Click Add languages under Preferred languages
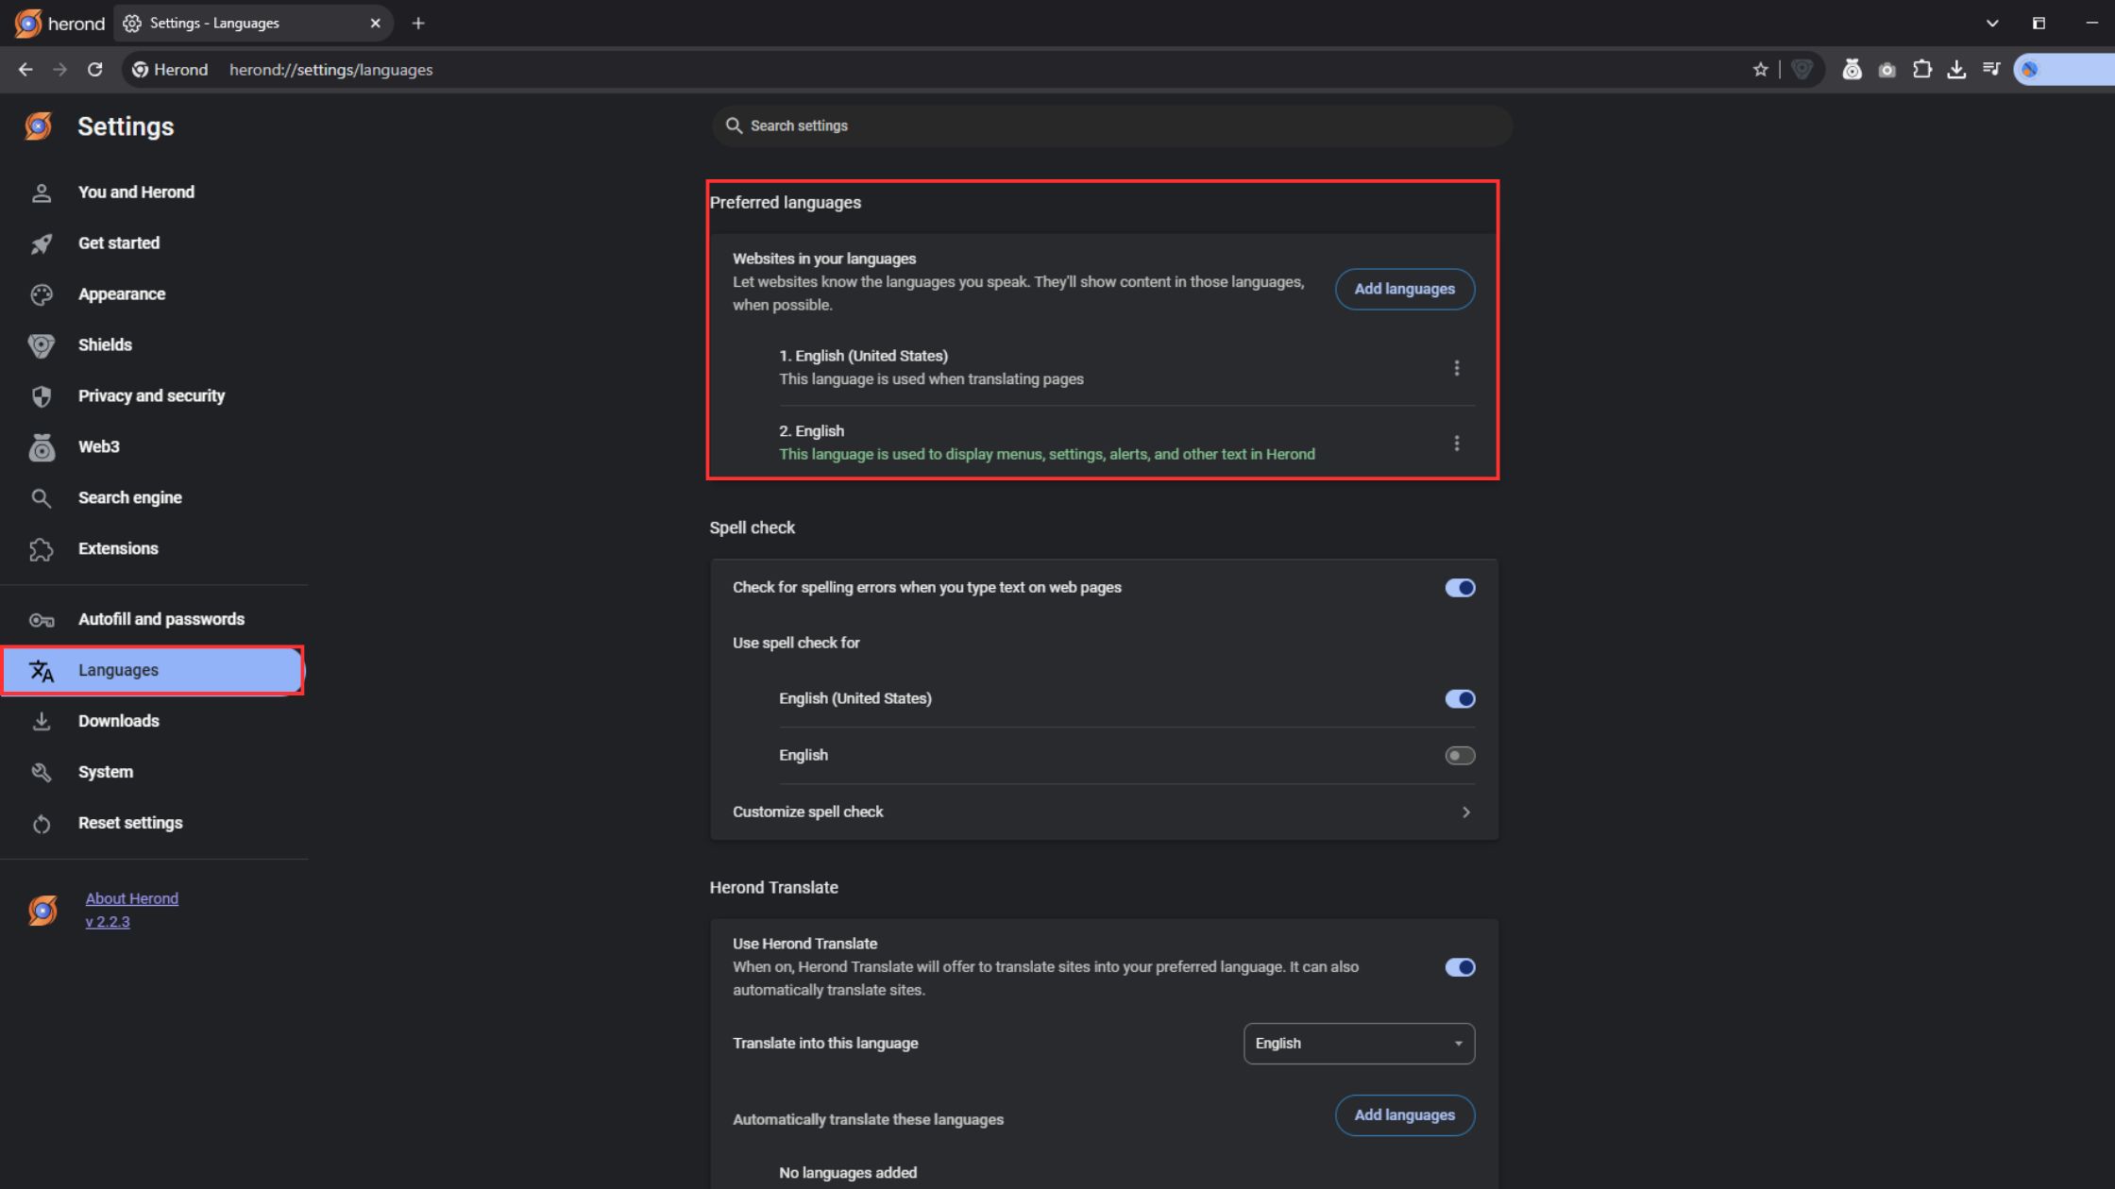The width and height of the screenshot is (2115, 1189). (1404, 289)
